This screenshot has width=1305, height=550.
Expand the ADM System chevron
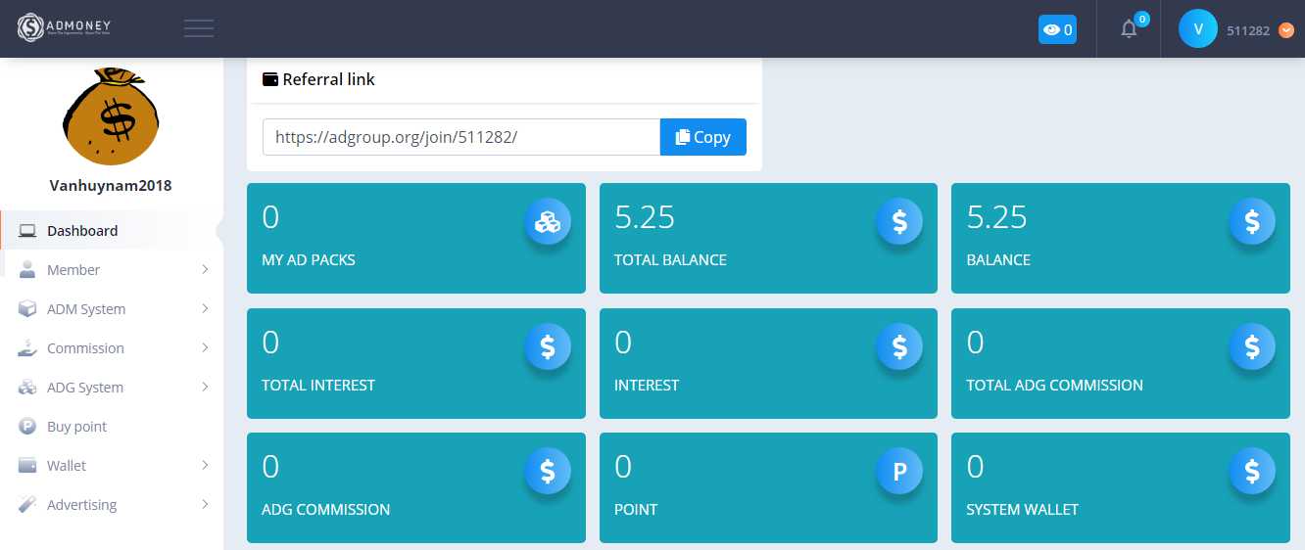pos(205,309)
